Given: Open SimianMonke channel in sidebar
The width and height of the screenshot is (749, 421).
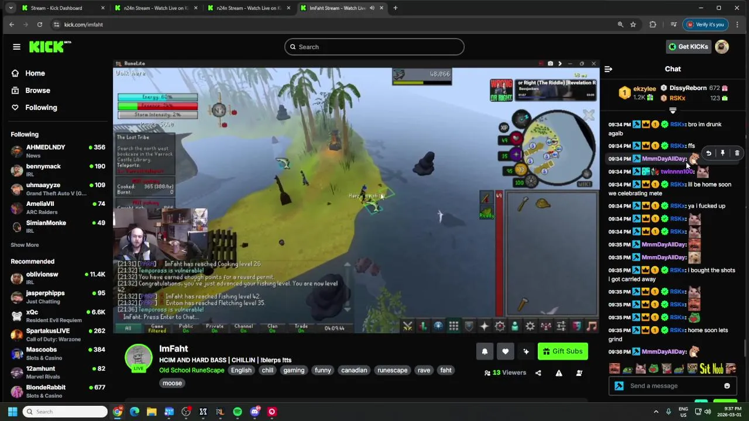Looking at the screenshot, I should tap(57, 226).
